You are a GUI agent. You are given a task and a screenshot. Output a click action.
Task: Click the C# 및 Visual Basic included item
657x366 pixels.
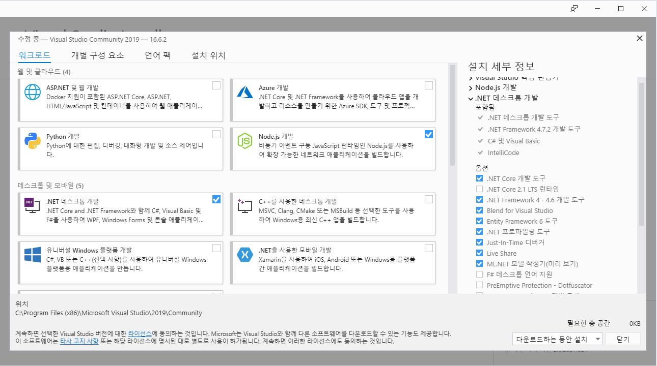(513, 141)
